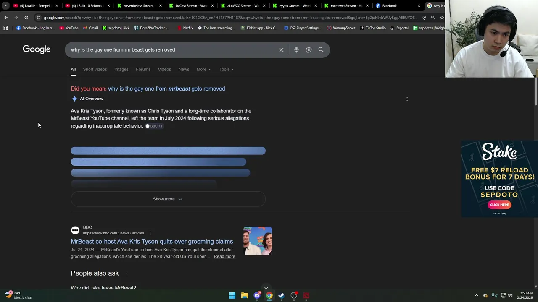The height and width of the screenshot is (302, 538).
Task: Open weather widget showing 24°C
Action: (19, 295)
